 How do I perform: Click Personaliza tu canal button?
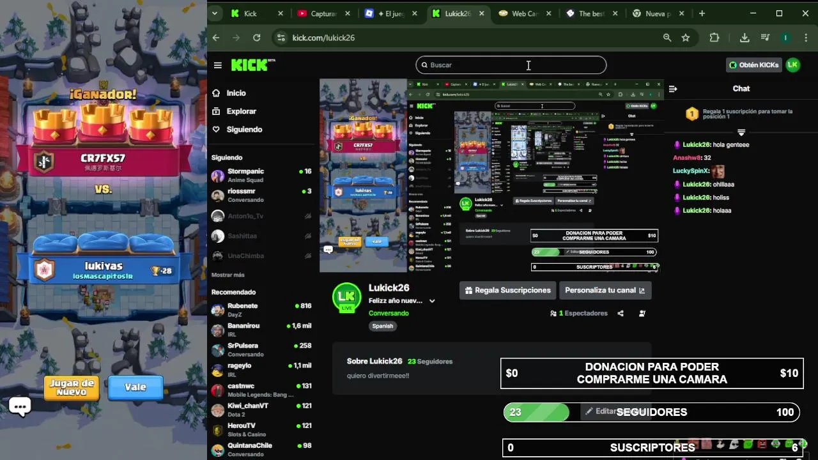(605, 290)
